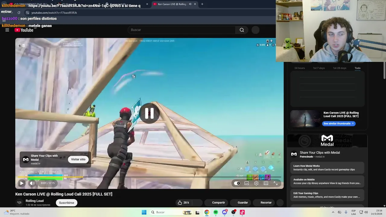Open the YouTube hamburger guide menu

[7, 30]
